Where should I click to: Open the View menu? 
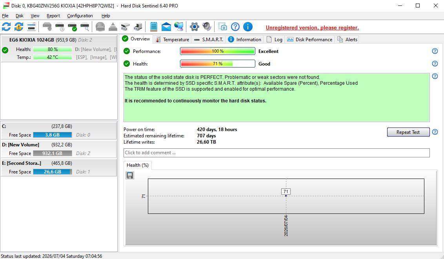click(x=35, y=16)
